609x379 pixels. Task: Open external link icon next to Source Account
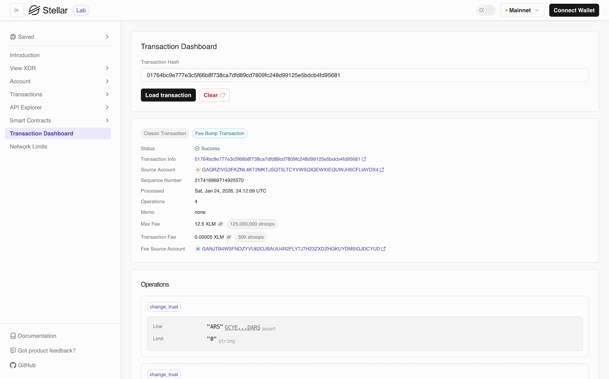pyautogui.click(x=382, y=170)
